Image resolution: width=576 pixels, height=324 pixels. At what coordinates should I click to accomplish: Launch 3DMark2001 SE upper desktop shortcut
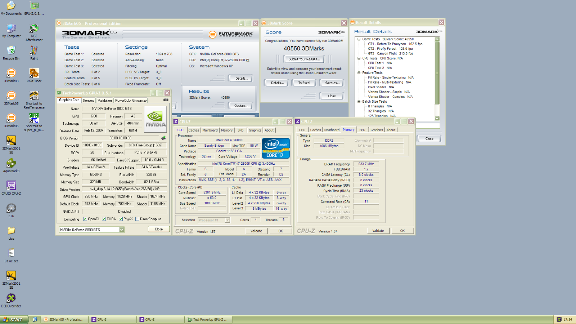[11, 145]
